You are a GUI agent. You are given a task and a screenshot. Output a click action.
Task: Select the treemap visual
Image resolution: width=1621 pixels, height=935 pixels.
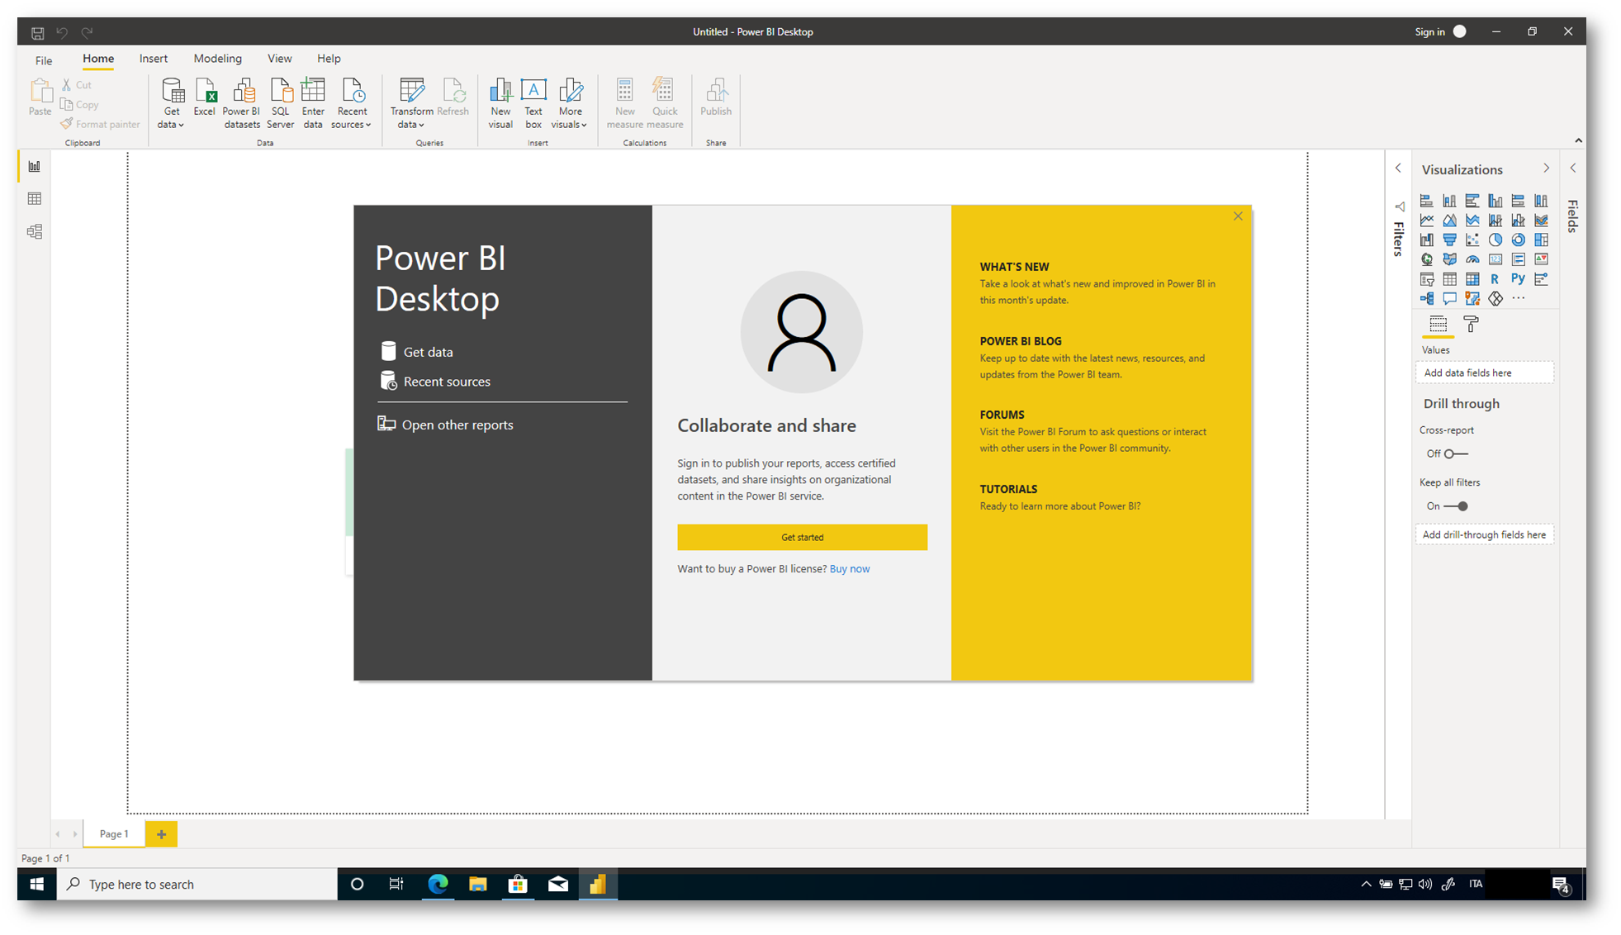(1541, 240)
